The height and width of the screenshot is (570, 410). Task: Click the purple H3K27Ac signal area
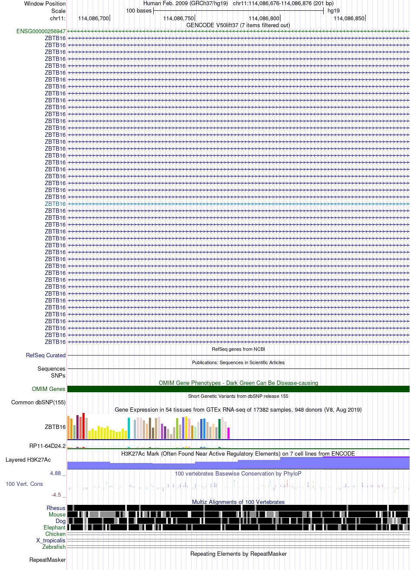238,464
